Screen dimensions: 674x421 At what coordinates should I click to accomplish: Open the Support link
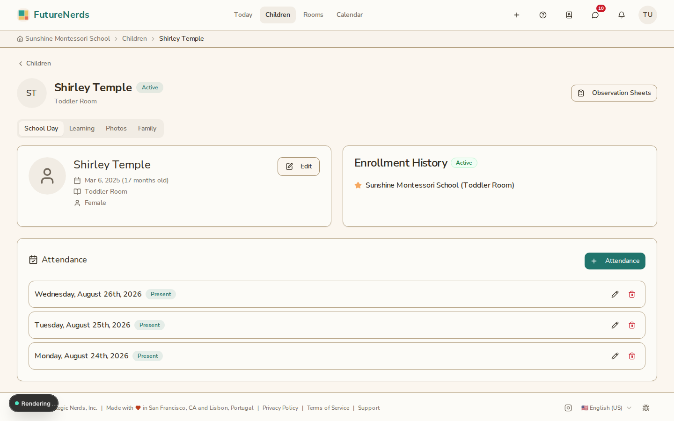[x=369, y=408]
